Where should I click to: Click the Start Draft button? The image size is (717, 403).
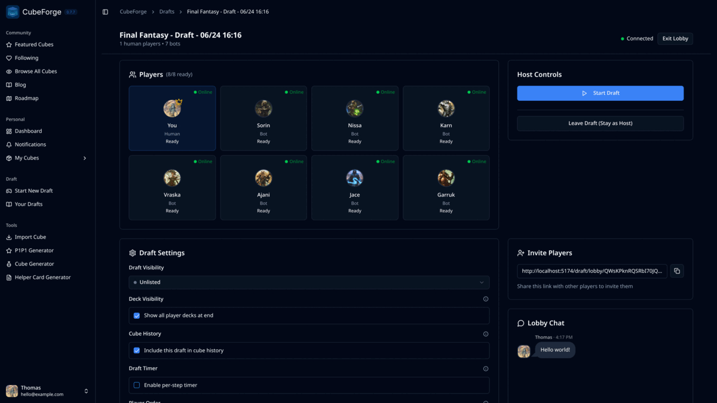click(600, 93)
